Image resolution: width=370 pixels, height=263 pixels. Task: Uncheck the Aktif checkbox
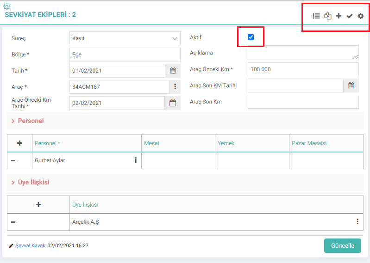pos(251,37)
